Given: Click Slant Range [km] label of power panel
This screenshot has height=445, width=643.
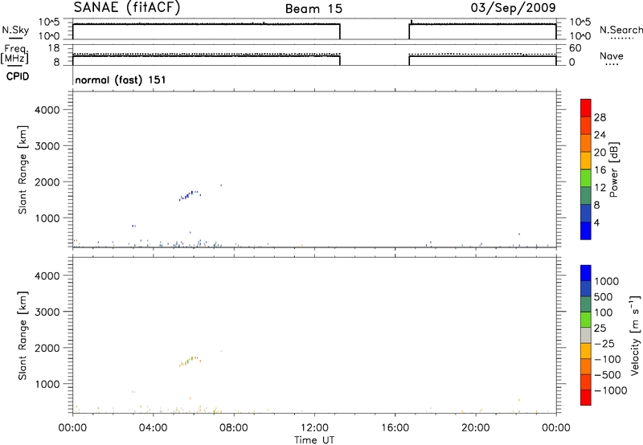Looking at the screenshot, I should point(23,169).
